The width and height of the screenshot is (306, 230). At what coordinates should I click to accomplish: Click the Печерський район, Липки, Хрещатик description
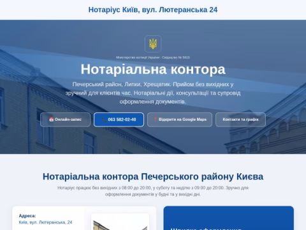pos(153,93)
